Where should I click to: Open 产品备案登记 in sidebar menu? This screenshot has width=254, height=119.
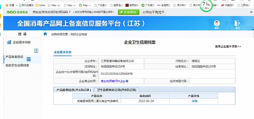[14, 57]
